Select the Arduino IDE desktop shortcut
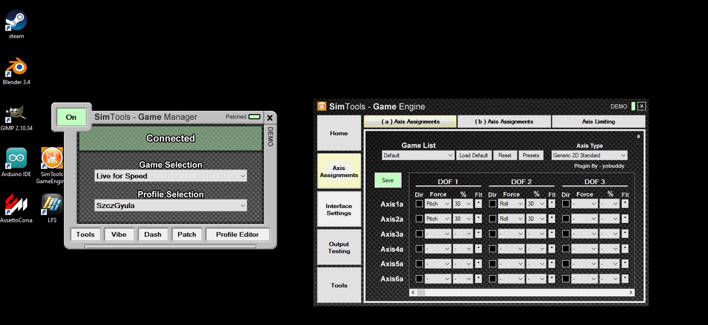This screenshot has width=708, height=325. pos(16,162)
